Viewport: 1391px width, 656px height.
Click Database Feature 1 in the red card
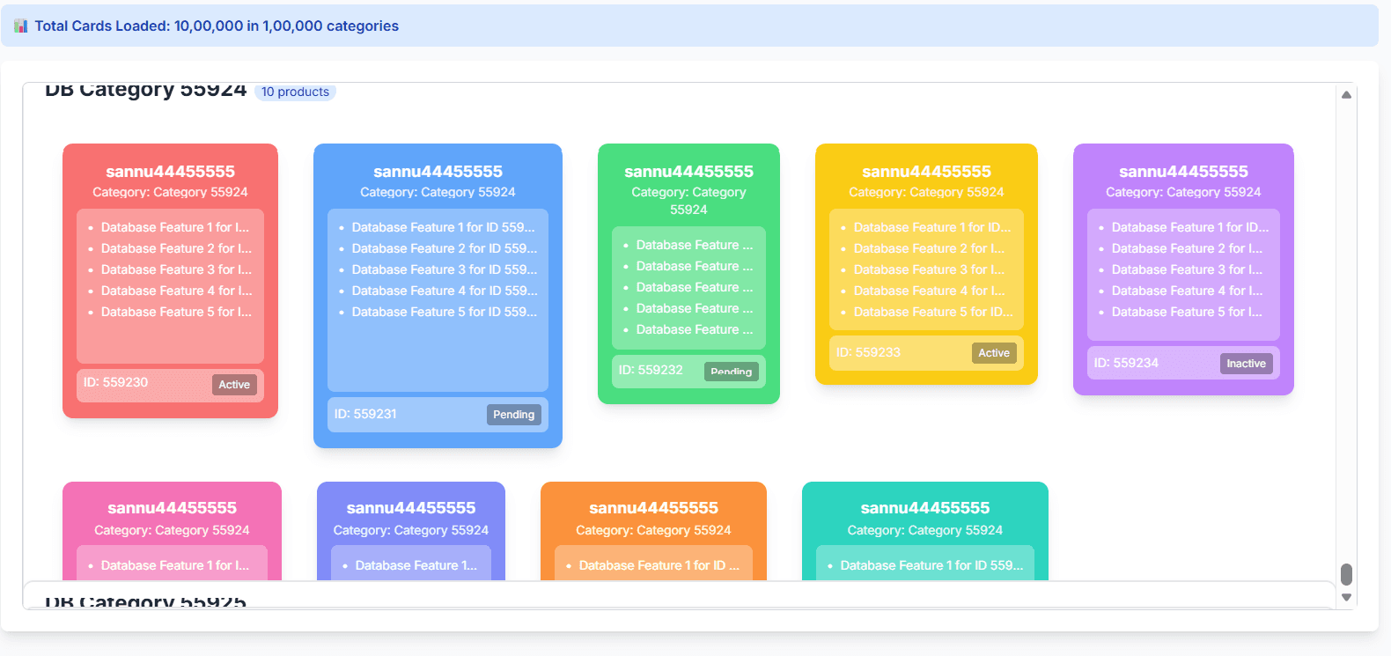click(x=175, y=227)
